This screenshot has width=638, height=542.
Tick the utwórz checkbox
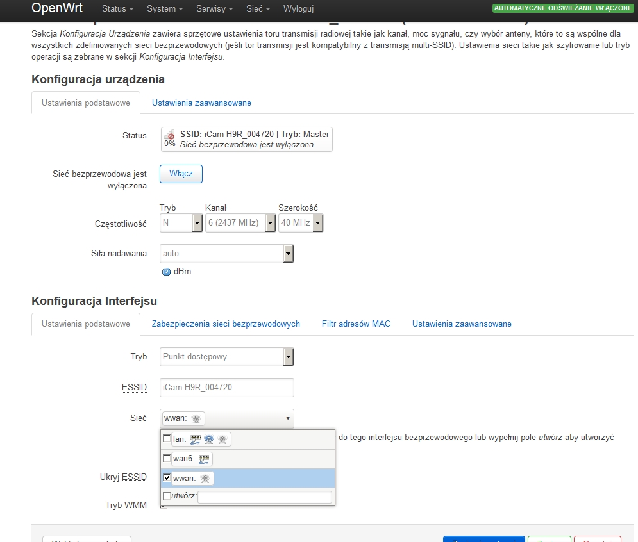[167, 497]
